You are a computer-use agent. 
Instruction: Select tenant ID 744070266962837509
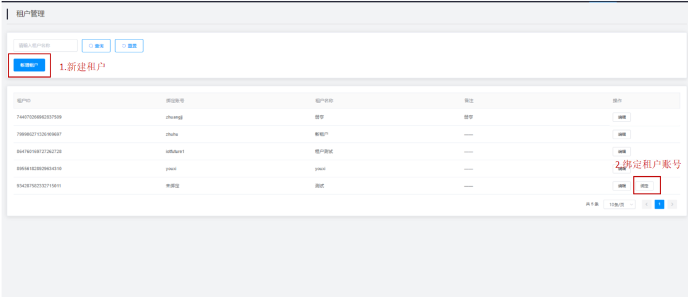(x=39, y=117)
